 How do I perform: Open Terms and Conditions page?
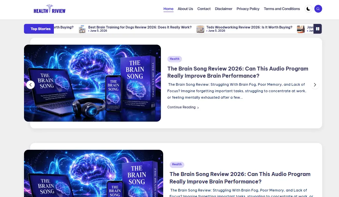pyautogui.click(x=282, y=9)
